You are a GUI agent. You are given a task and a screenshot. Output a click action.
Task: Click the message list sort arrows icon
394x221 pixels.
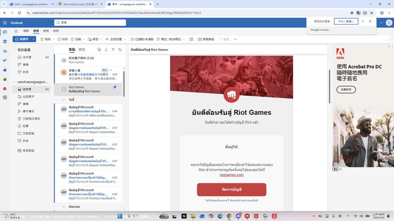click(x=120, y=50)
